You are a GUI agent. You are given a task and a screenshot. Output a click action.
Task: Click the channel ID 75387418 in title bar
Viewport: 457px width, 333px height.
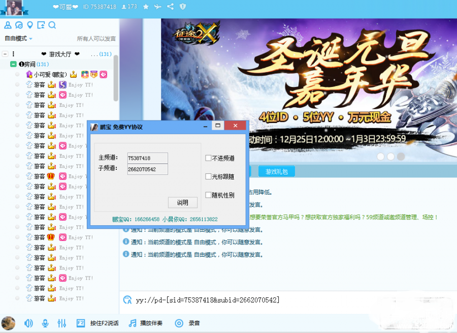click(100, 7)
